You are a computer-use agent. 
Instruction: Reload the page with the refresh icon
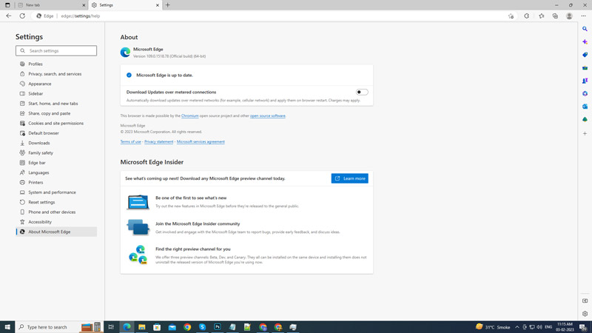(22, 16)
